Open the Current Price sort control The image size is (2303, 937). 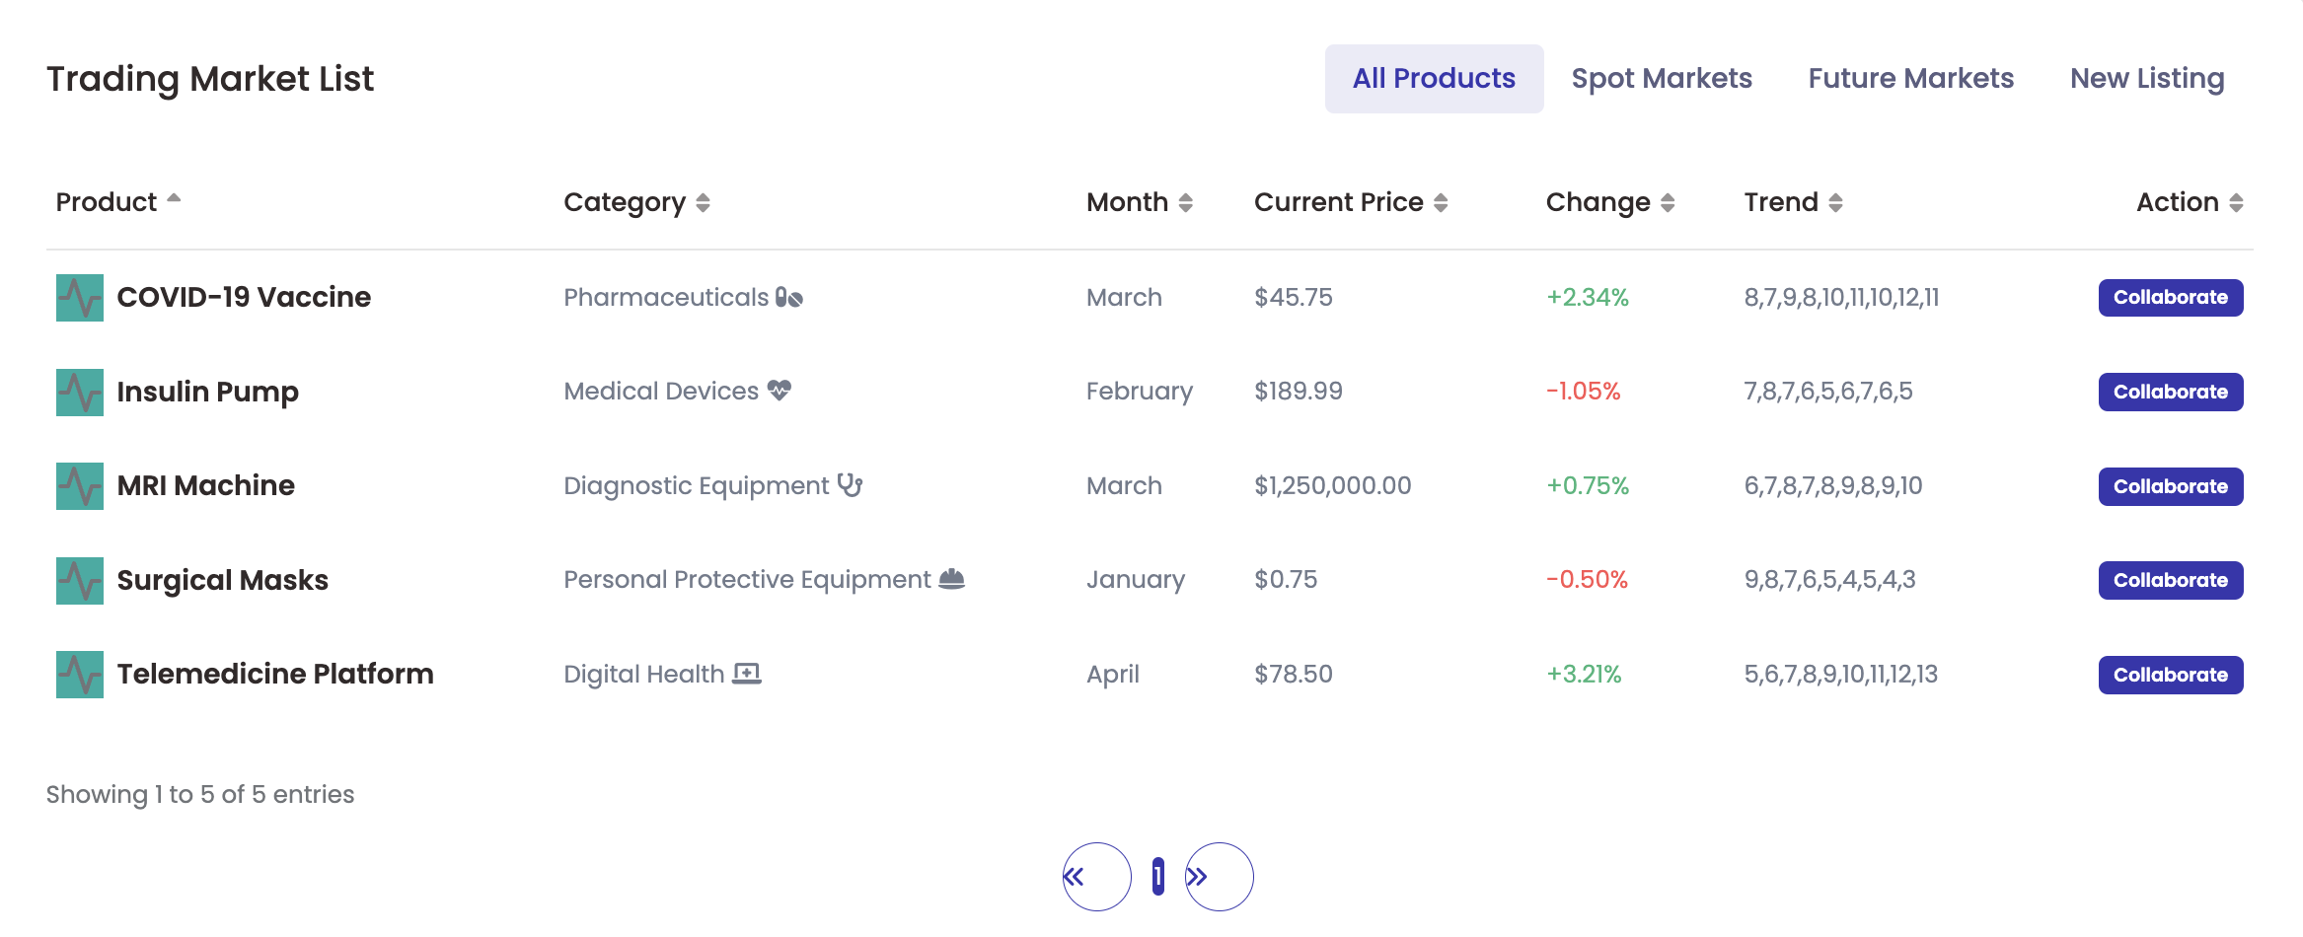point(1442,202)
